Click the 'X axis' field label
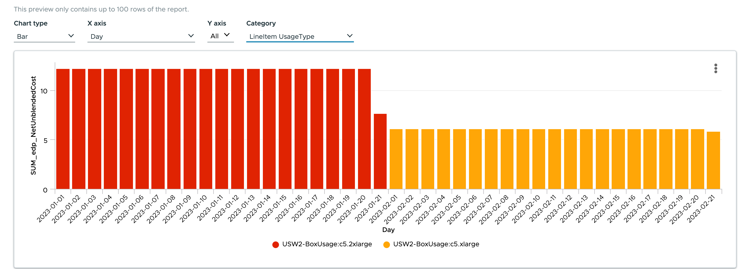 [x=97, y=23]
